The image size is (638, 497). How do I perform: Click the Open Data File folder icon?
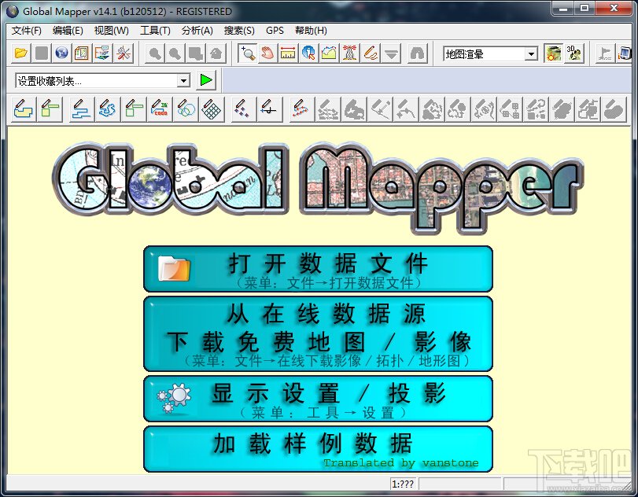tap(20, 53)
